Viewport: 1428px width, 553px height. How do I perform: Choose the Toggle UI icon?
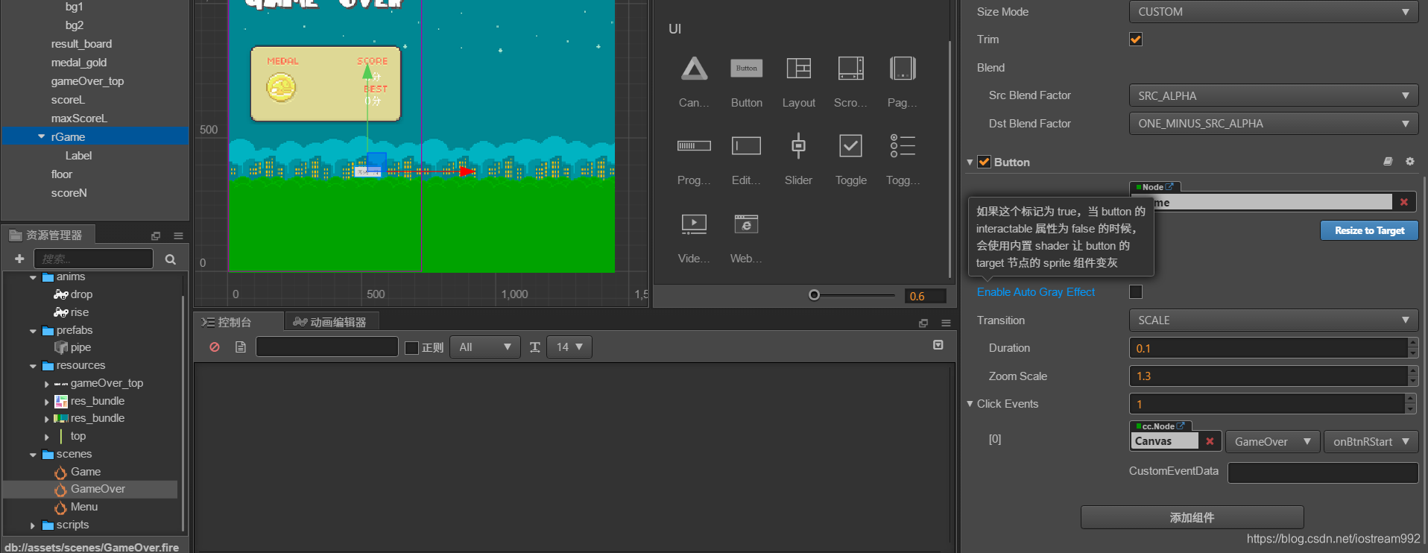point(850,146)
